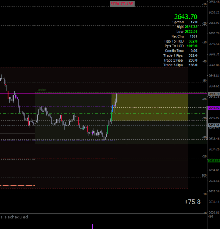
Task: Select the yellow shaded rectangle on the chart
Action: click(x=149, y=107)
